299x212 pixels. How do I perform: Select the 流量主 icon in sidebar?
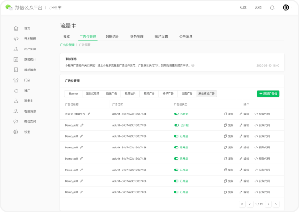pos(16,101)
